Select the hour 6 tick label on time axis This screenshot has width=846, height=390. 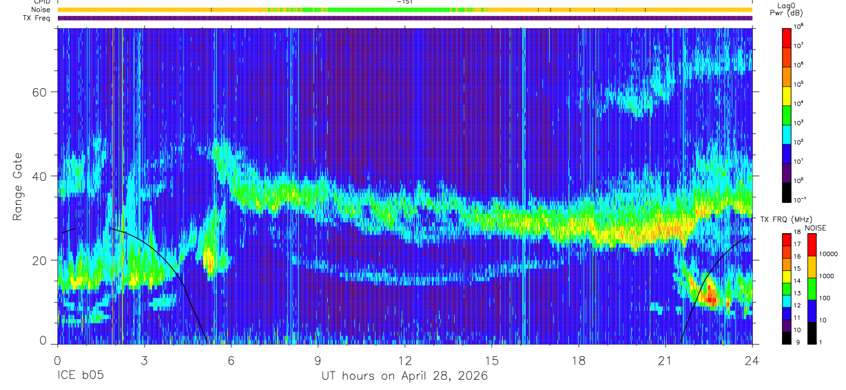(x=231, y=360)
